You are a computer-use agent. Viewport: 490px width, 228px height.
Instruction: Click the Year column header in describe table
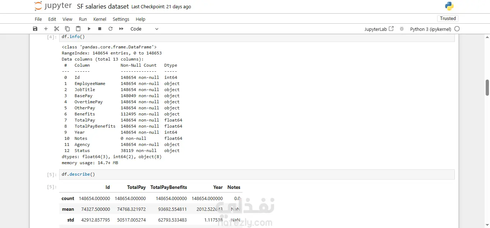(218, 187)
